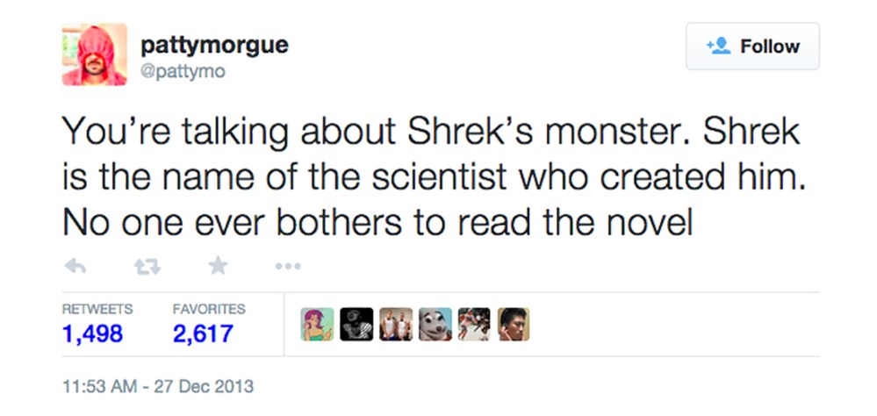Follow pattymorgue with the Follow button
This screenshot has height=416, width=877.
(x=753, y=47)
